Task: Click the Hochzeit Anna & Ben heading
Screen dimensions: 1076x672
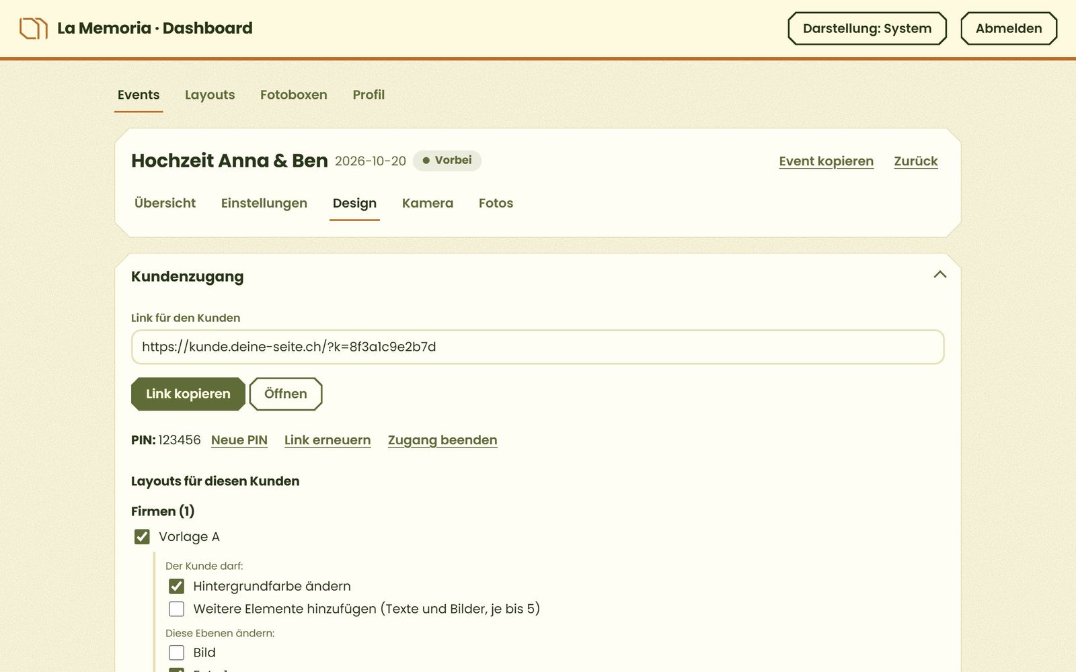Action: [229, 161]
